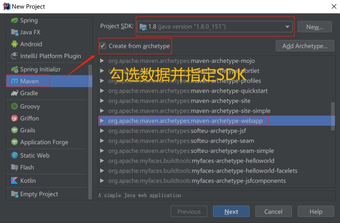Viewport: 340px width, 223px height.
Task: Expand maven-archetype-webapp arrow
Action: 102,120
